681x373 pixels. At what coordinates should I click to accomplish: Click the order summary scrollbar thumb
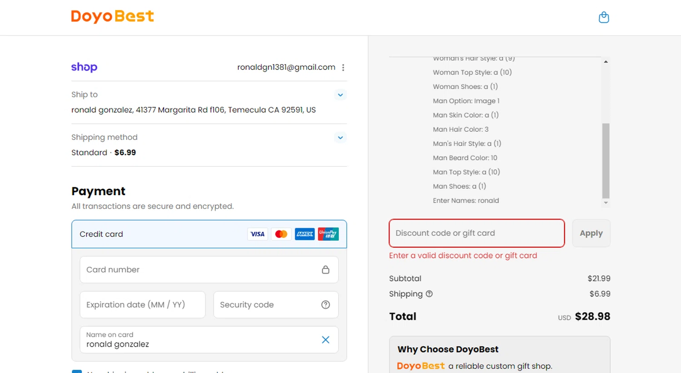(x=606, y=161)
